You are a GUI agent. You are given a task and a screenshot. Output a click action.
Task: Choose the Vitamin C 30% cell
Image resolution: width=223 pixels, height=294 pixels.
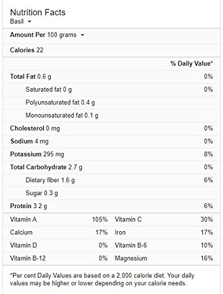(164, 219)
